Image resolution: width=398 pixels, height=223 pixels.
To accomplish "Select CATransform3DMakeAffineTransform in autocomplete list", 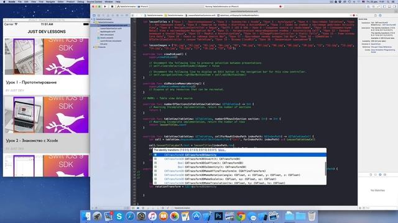I will [x=239, y=171].
